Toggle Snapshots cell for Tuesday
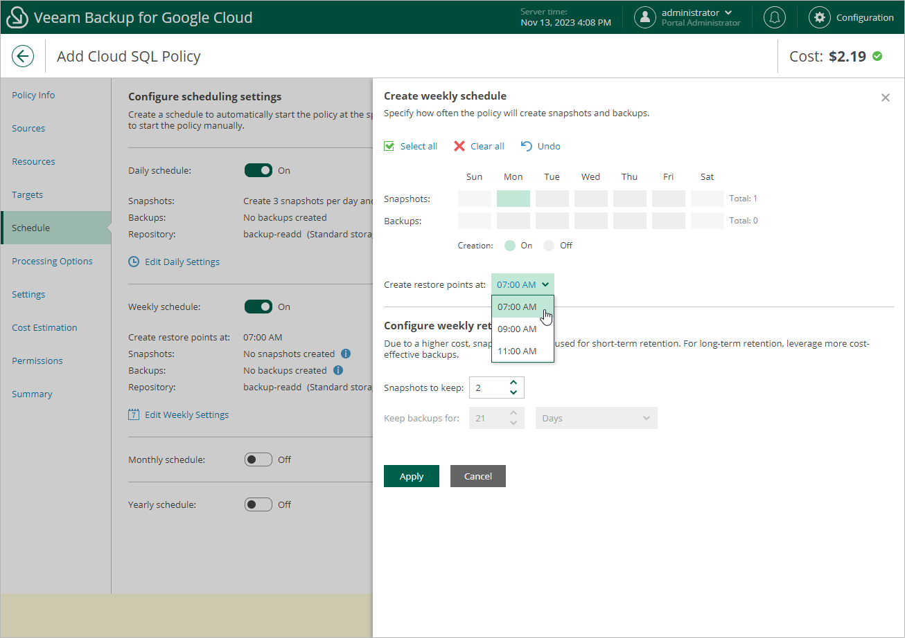The height and width of the screenshot is (638, 905). tap(552, 199)
